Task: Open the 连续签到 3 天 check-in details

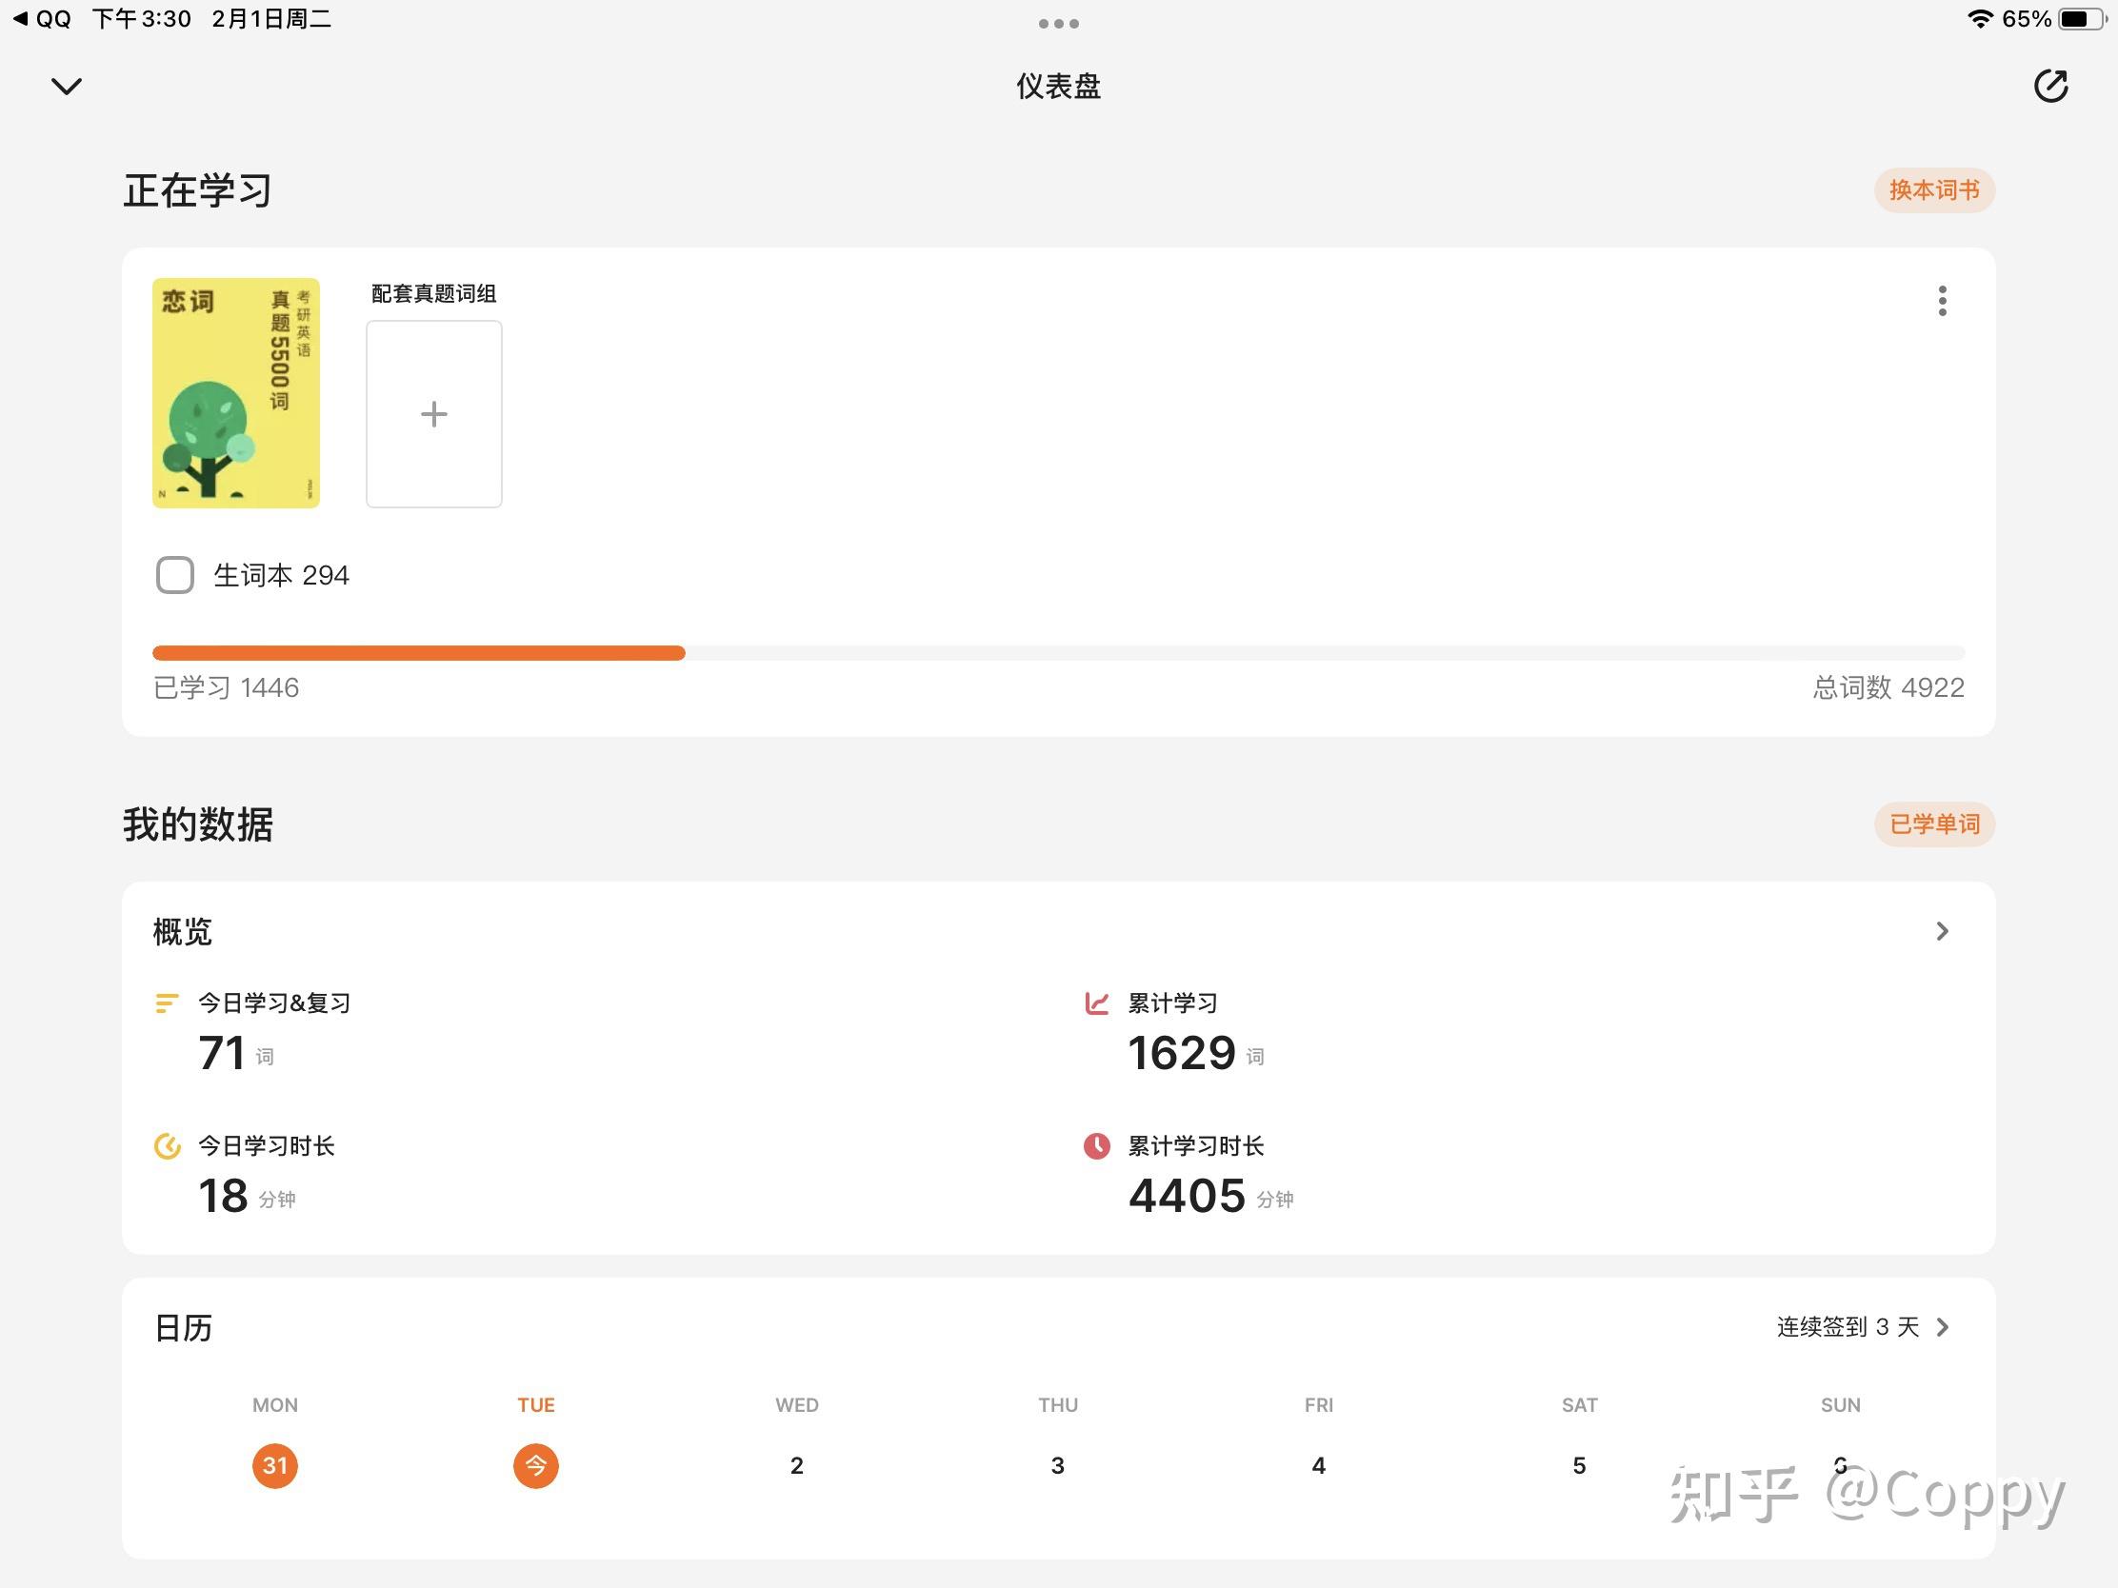Action: click(x=1863, y=1327)
